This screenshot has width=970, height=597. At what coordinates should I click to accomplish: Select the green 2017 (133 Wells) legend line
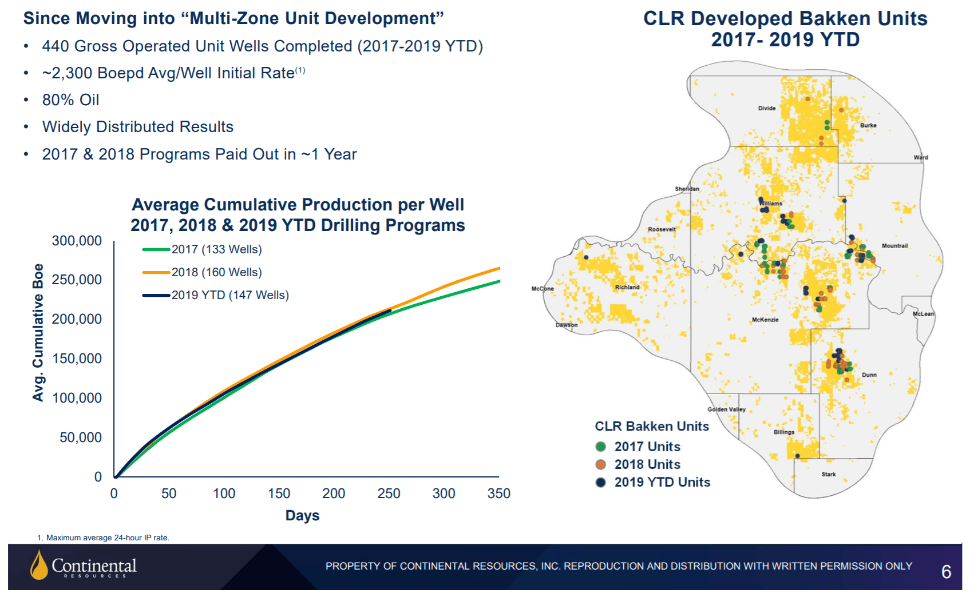[x=156, y=249]
